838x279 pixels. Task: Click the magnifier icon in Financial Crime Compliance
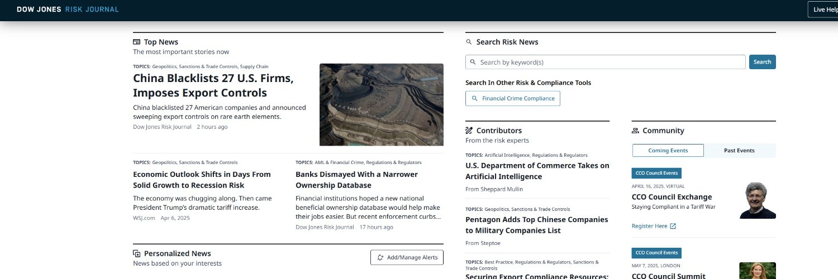[x=474, y=98]
